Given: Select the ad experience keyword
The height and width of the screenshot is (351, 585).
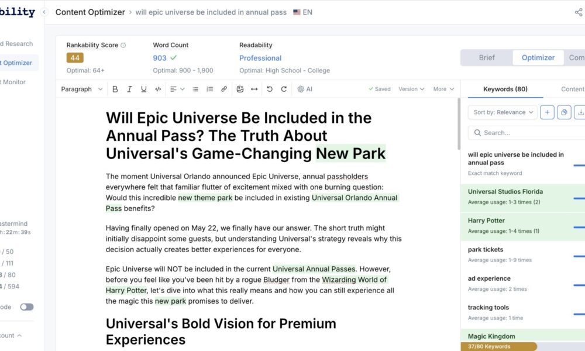Looking at the screenshot, I should (x=522, y=284).
